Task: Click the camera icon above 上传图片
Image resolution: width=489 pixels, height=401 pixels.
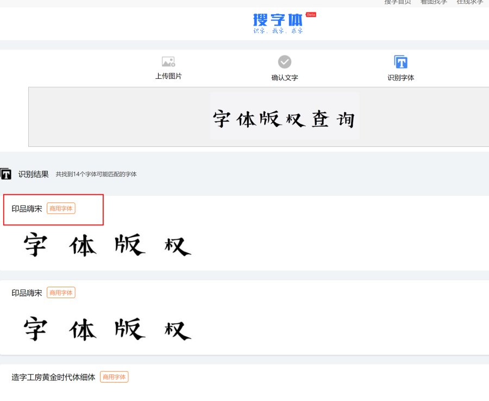Action: [168, 61]
